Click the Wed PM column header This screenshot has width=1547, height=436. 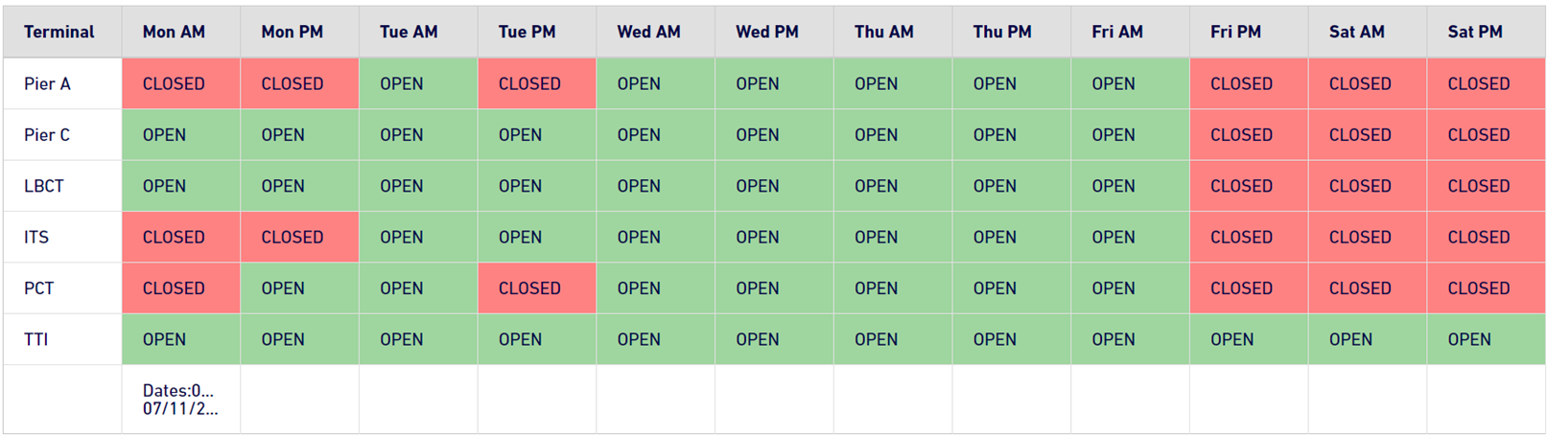[x=774, y=32]
